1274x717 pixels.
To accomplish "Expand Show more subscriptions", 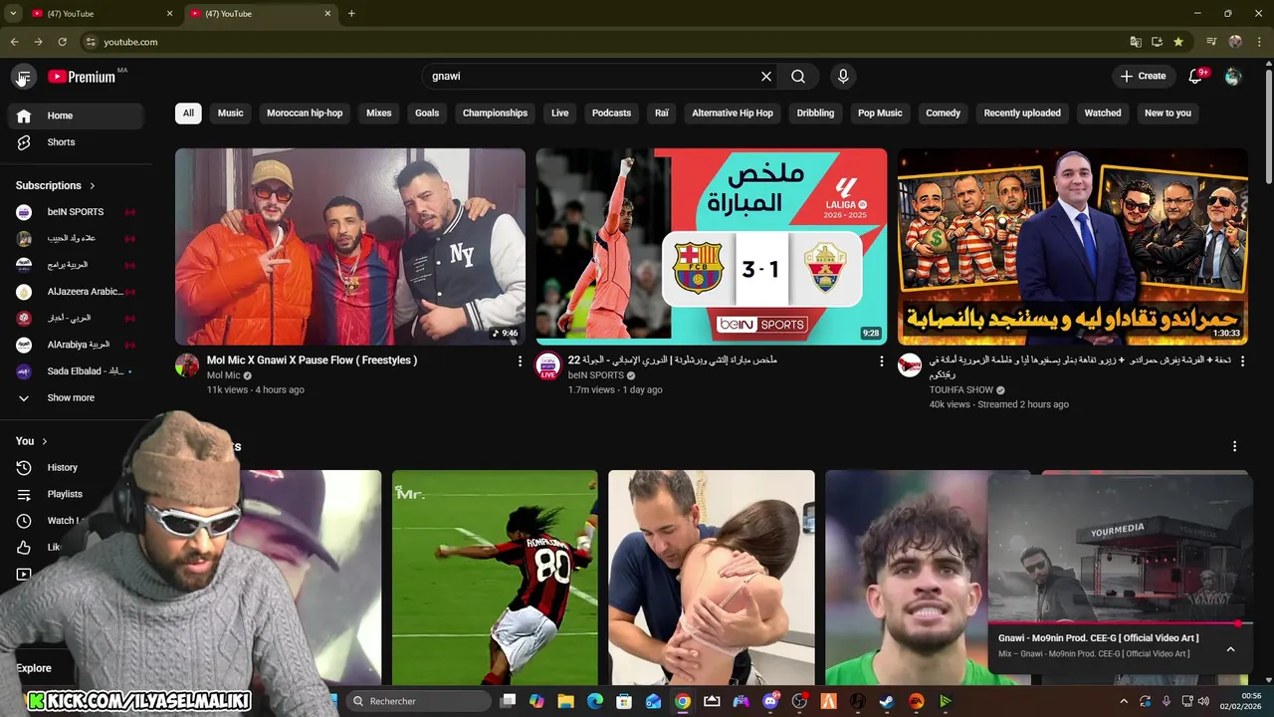I will click(x=76, y=398).
